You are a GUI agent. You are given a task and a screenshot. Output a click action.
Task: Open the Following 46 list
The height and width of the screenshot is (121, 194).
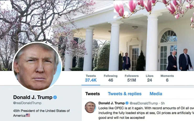(111, 78)
